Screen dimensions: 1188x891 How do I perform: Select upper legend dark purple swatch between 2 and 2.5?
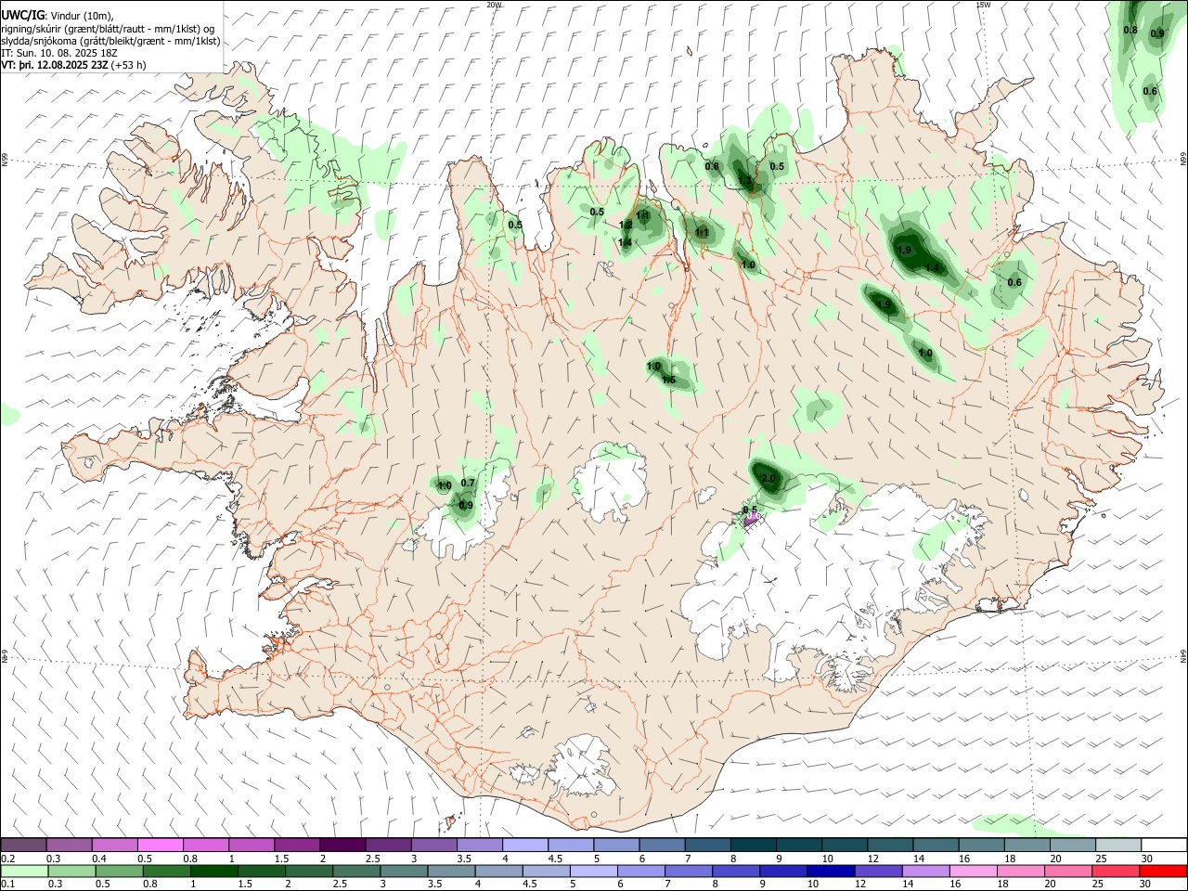point(342,845)
